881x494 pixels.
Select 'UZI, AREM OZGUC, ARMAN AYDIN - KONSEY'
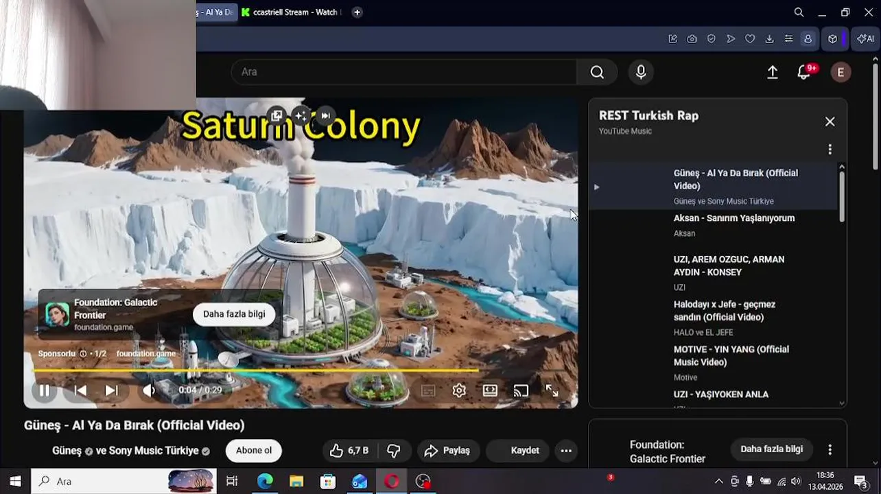pyautogui.click(x=714, y=272)
